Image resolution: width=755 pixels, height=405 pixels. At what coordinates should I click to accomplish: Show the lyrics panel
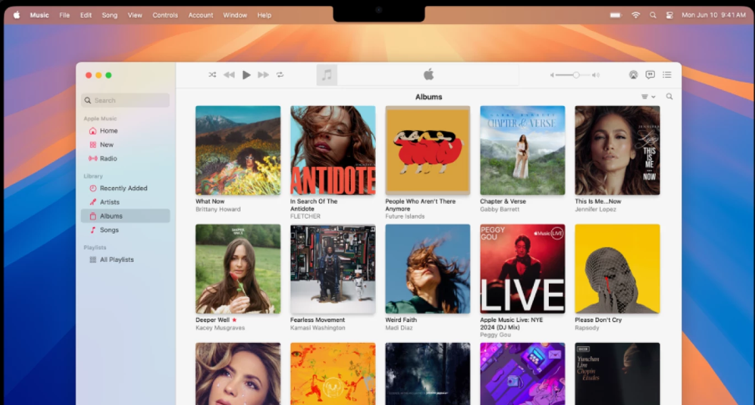[x=650, y=74]
